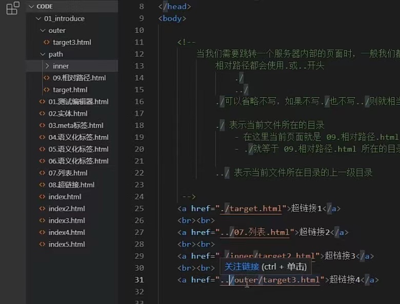Click the <br><br> tags on line 26
The width and height of the screenshot is (400, 304).
196,221
